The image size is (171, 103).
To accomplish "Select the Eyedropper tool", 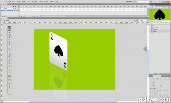I will tap(9, 64).
